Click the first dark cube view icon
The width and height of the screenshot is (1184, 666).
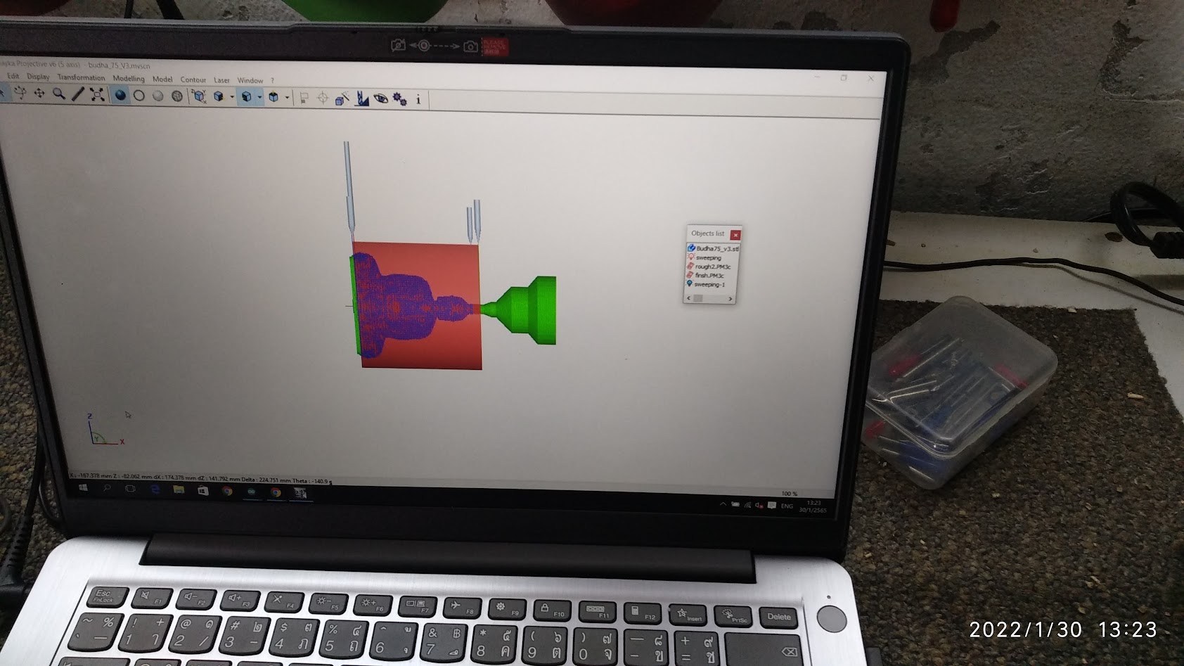219,96
